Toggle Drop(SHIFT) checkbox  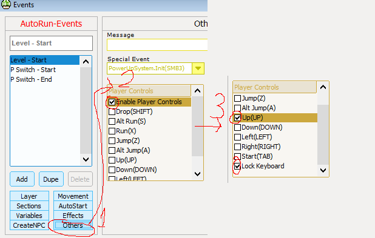pyautogui.click(x=112, y=111)
